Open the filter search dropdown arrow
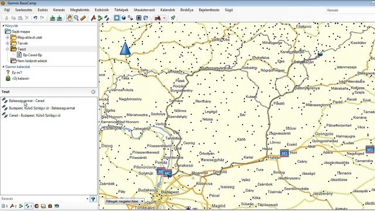Image resolution: width=375 pixels, height=211 pixels. click(87, 199)
